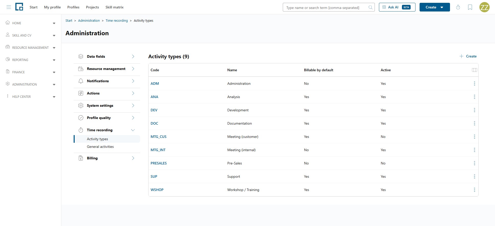The image size is (495, 226).
Task: Open row options for SUP activity type
Action: point(474,176)
